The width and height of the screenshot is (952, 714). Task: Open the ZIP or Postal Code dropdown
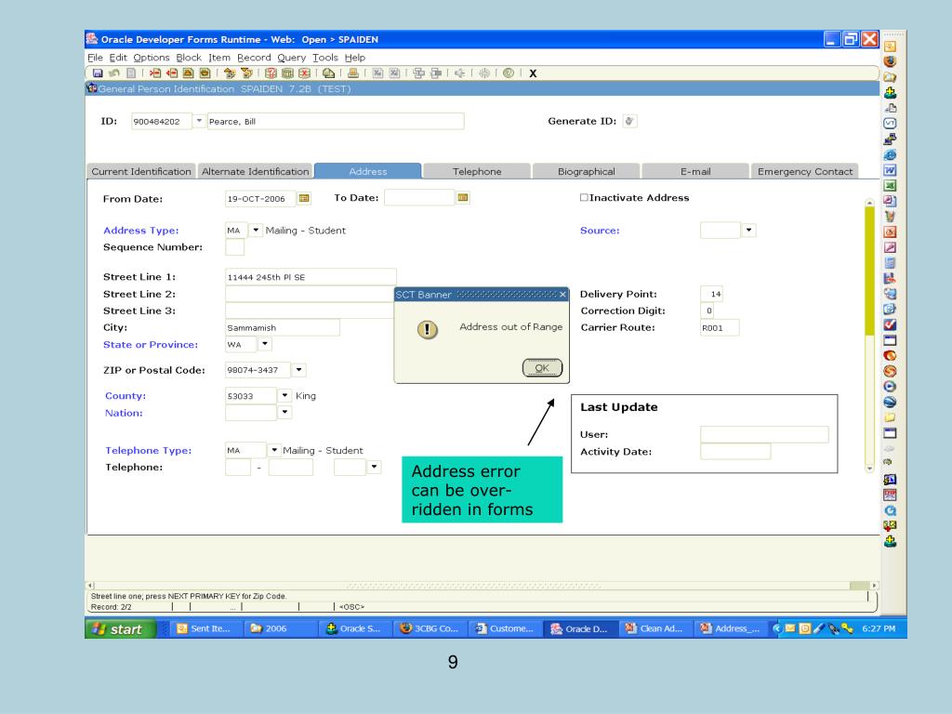point(298,370)
